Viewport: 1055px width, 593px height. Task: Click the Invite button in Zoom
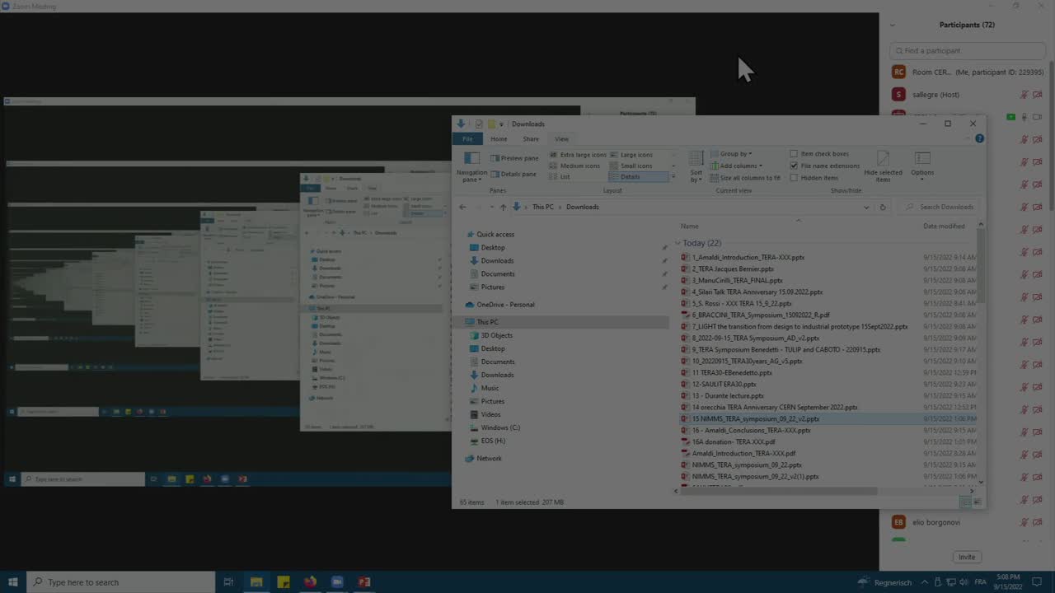pos(967,557)
